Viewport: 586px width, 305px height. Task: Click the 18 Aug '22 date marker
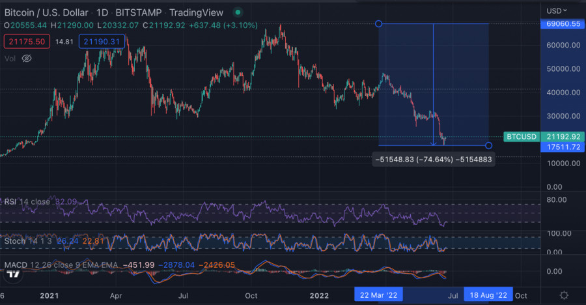point(488,295)
